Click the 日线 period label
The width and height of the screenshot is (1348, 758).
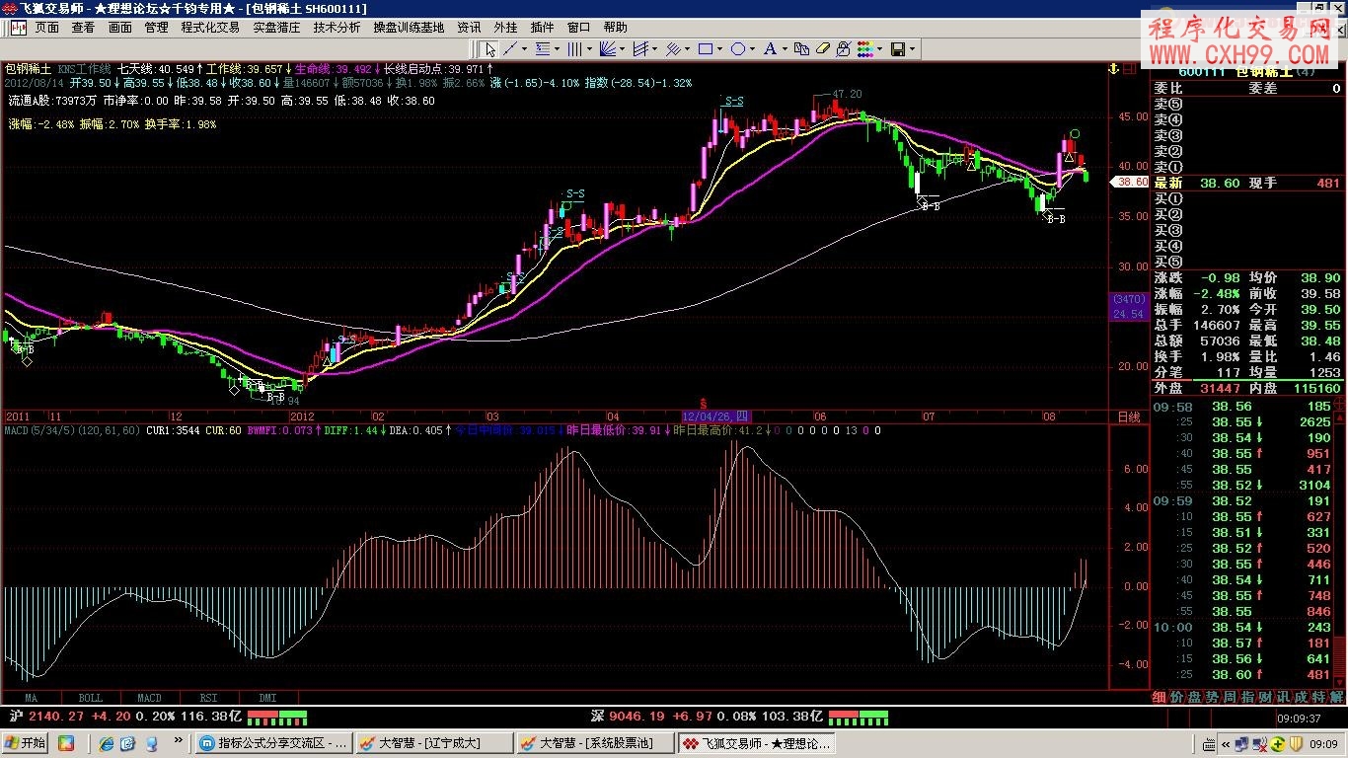point(1128,417)
